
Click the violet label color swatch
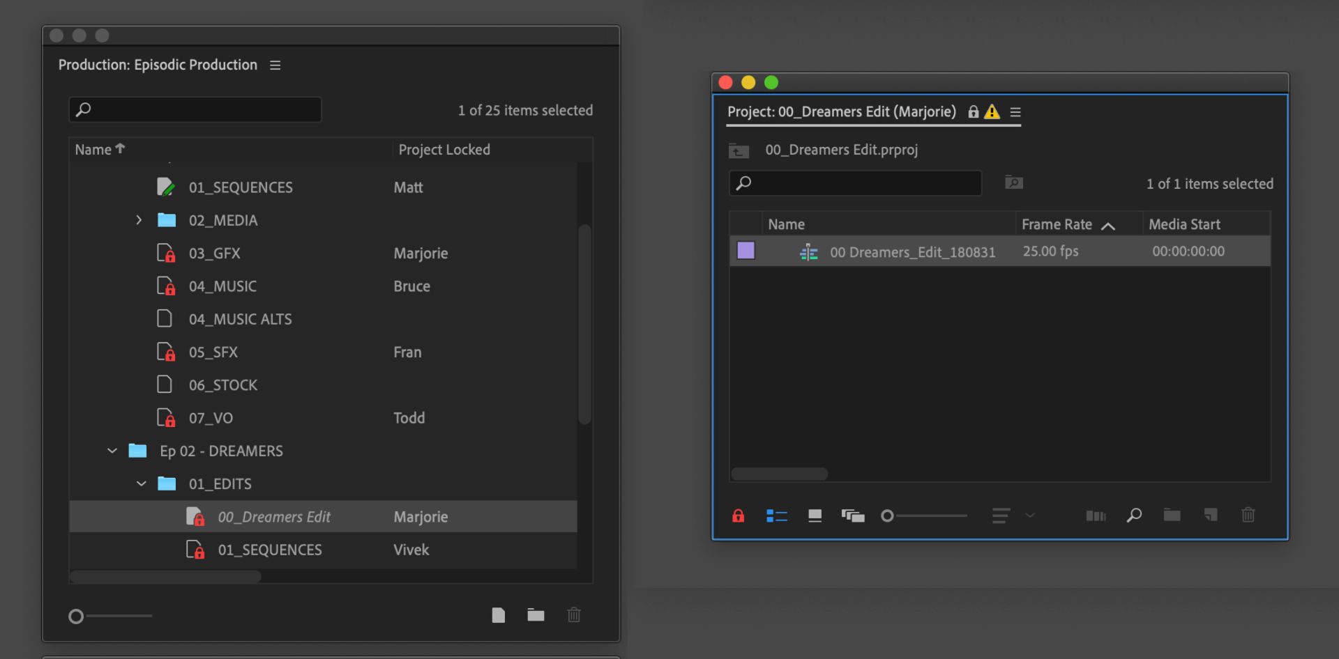point(746,251)
